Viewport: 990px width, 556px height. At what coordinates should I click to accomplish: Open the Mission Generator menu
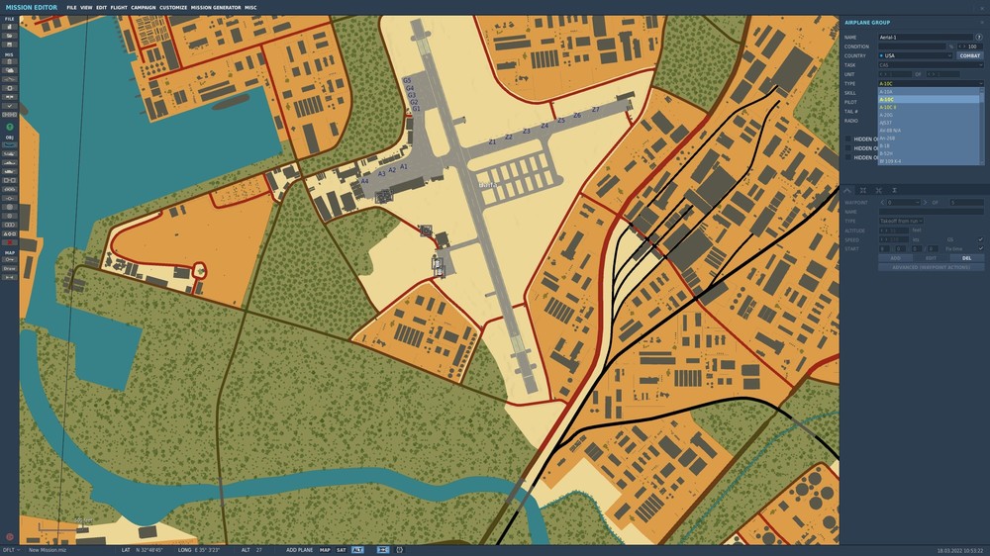(215, 8)
